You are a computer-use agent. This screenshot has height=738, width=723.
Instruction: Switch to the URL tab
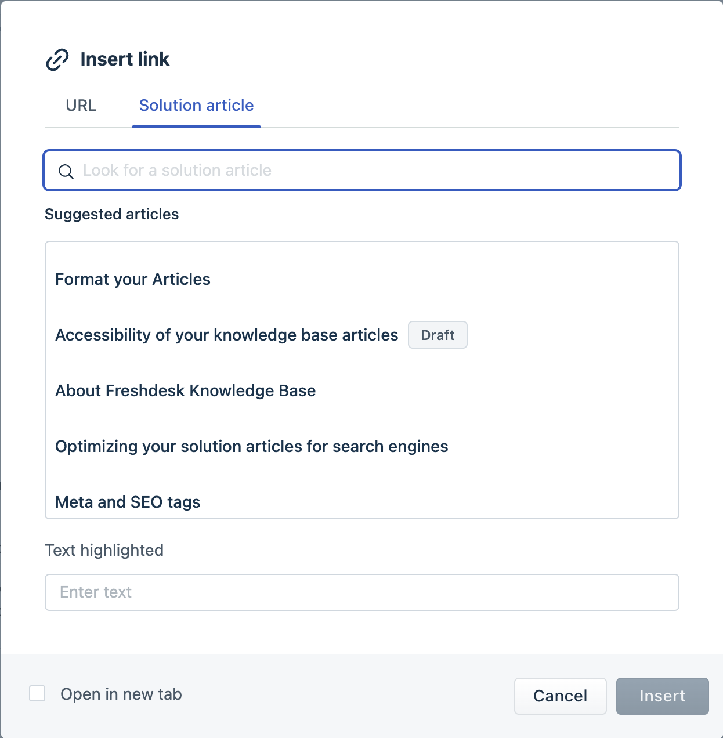tap(81, 106)
